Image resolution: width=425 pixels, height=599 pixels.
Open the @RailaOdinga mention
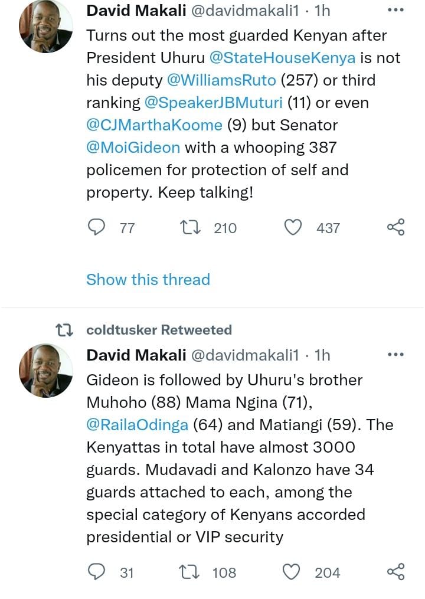pos(138,425)
